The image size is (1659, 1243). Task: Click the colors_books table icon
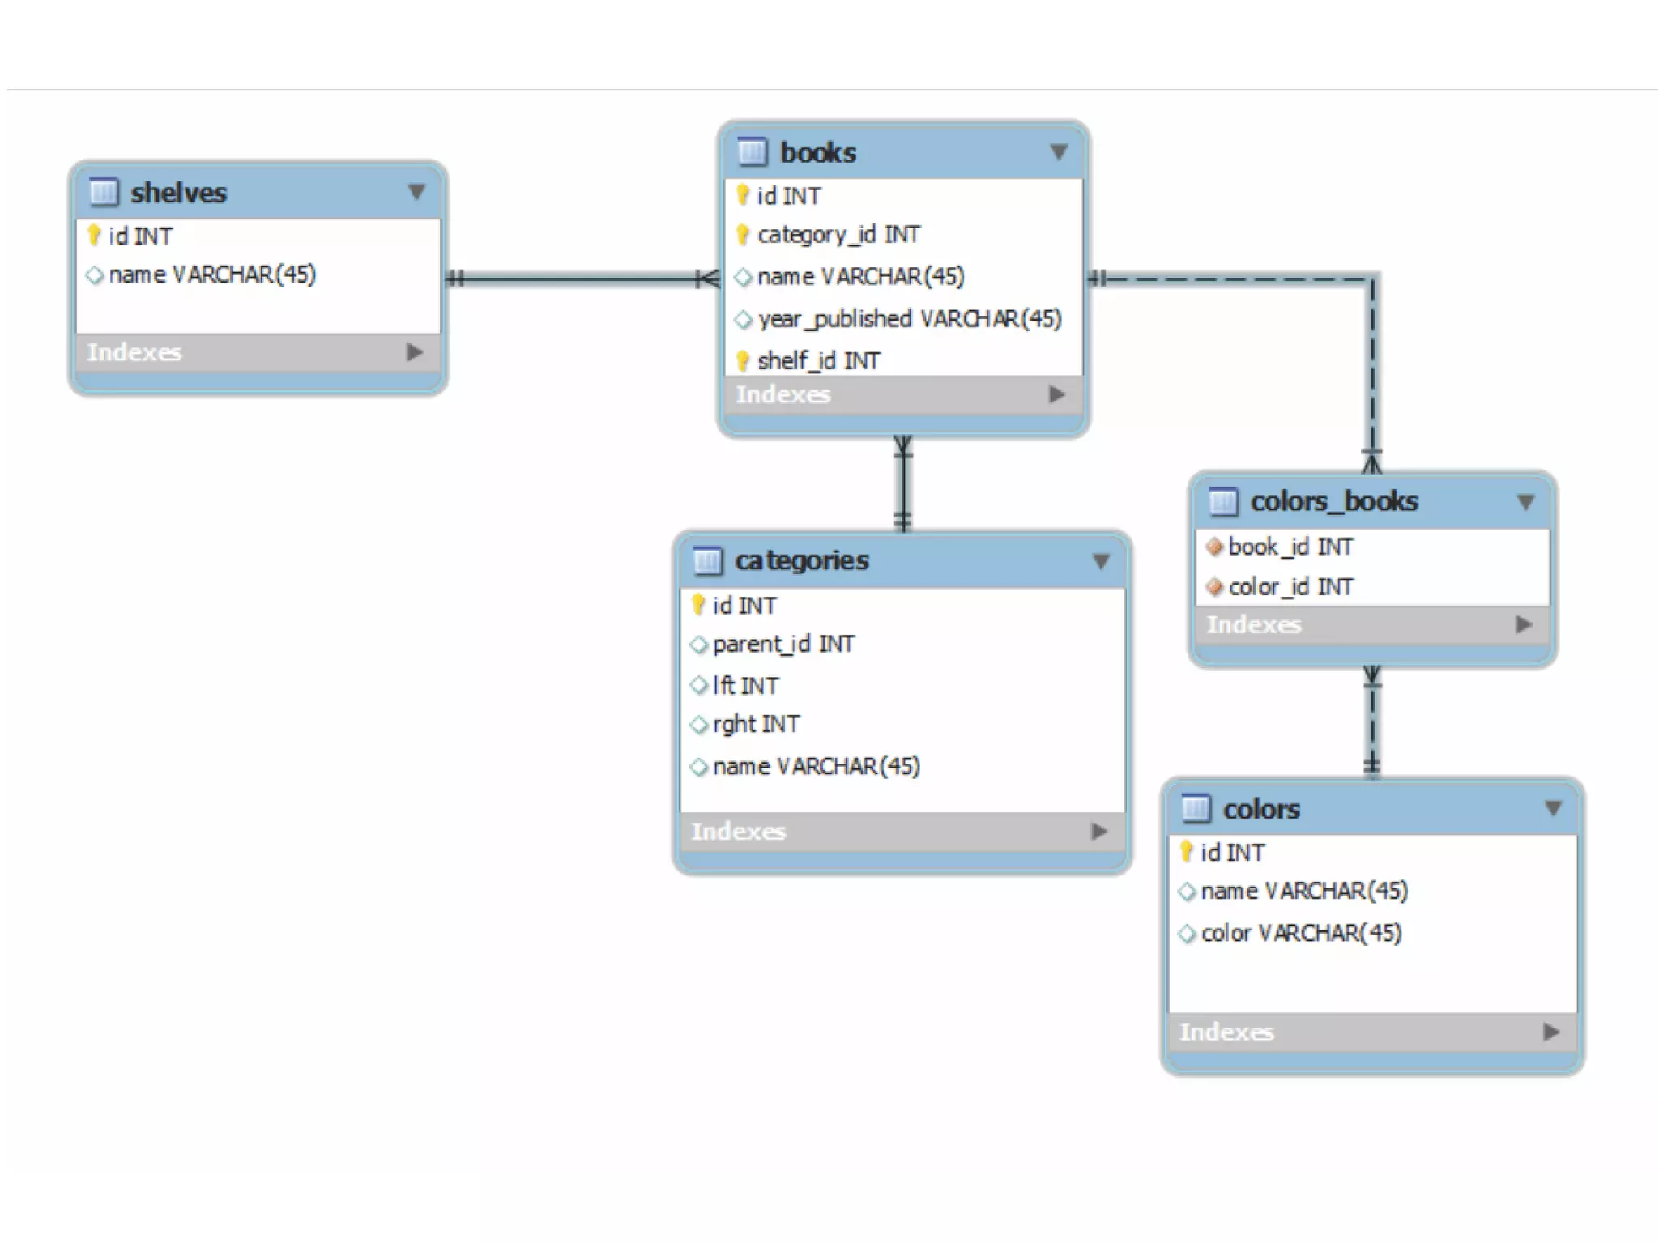(1223, 502)
